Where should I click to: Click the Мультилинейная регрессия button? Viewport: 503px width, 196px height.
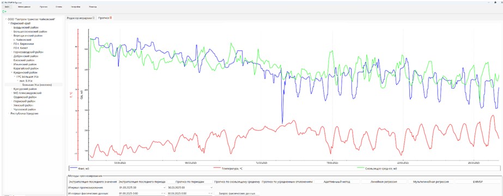[x=431, y=182]
